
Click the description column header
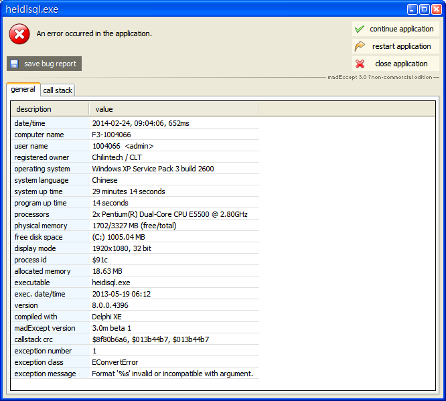tap(50, 109)
